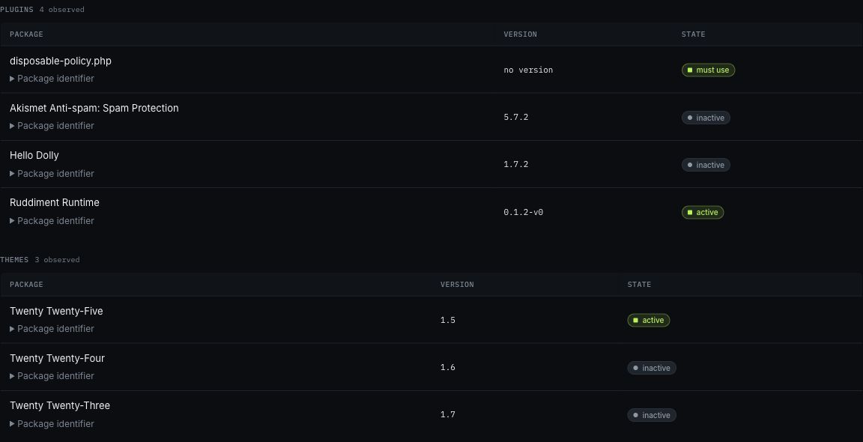Select the disposable-policy.php package name
This screenshot has height=442, width=863.
(x=61, y=61)
